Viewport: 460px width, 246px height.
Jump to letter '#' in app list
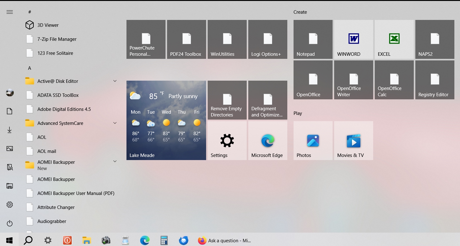click(30, 12)
